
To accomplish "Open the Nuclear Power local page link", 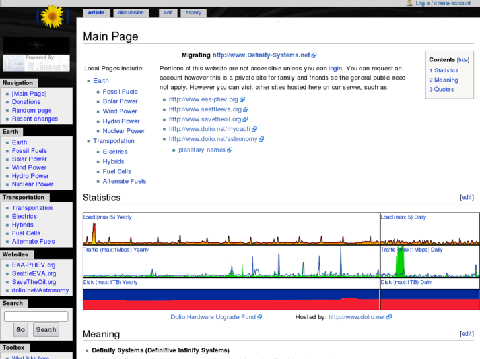I will (123, 131).
